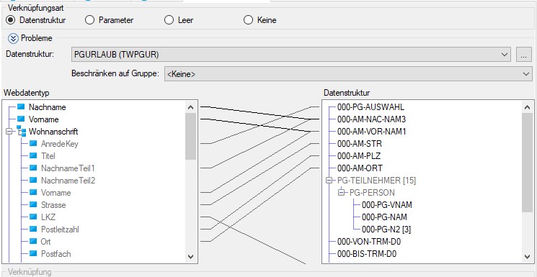The height and width of the screenshot is (277, 537).
Task: Click the Postfach field icon
Action: click(33, 253)
